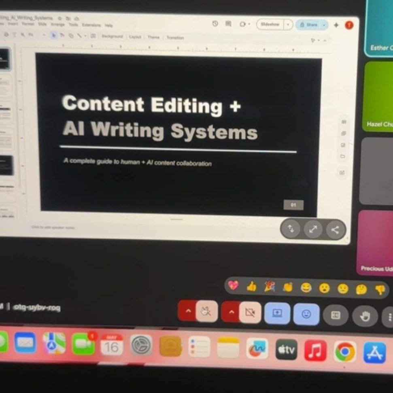Check the cloud save status icon
The width and height of the screenshot is (393, 393).
pyautogui.click(x=76, y=19)
